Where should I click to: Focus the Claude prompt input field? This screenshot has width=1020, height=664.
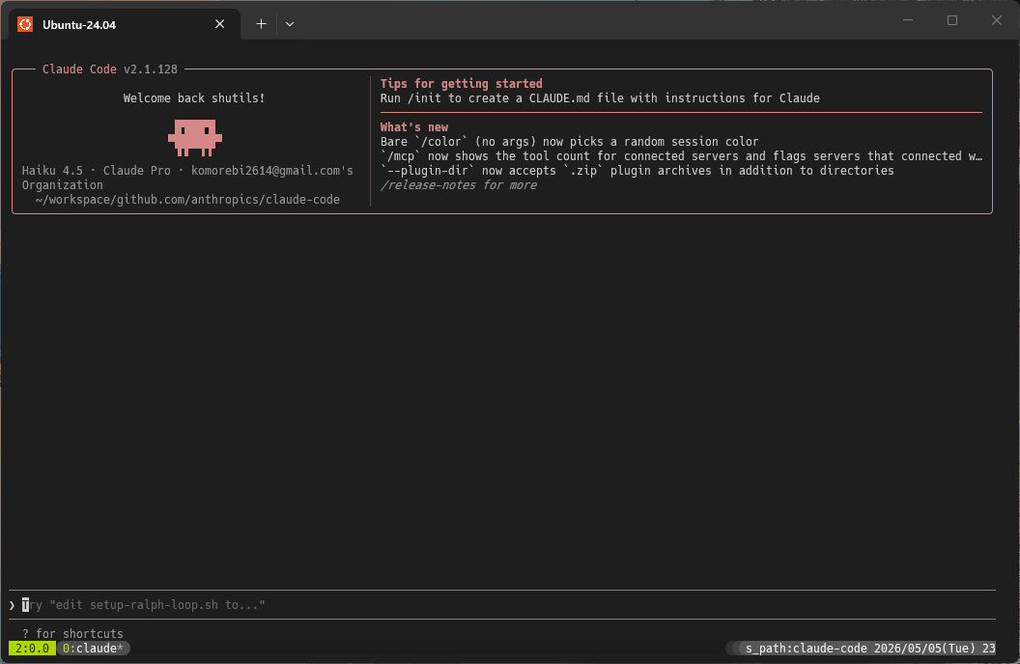click(x=502, y=605)
